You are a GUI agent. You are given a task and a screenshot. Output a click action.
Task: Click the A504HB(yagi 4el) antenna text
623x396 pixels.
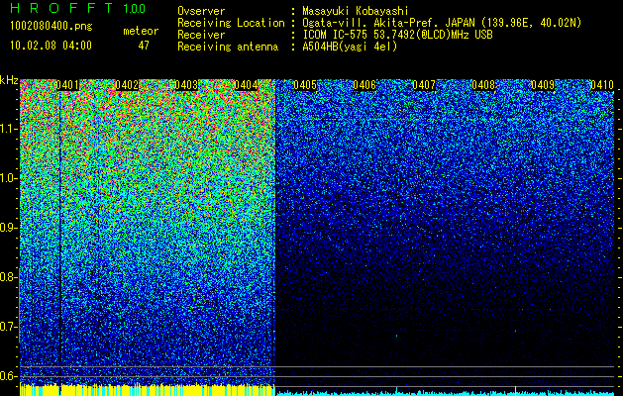click(x=350, y=47)
